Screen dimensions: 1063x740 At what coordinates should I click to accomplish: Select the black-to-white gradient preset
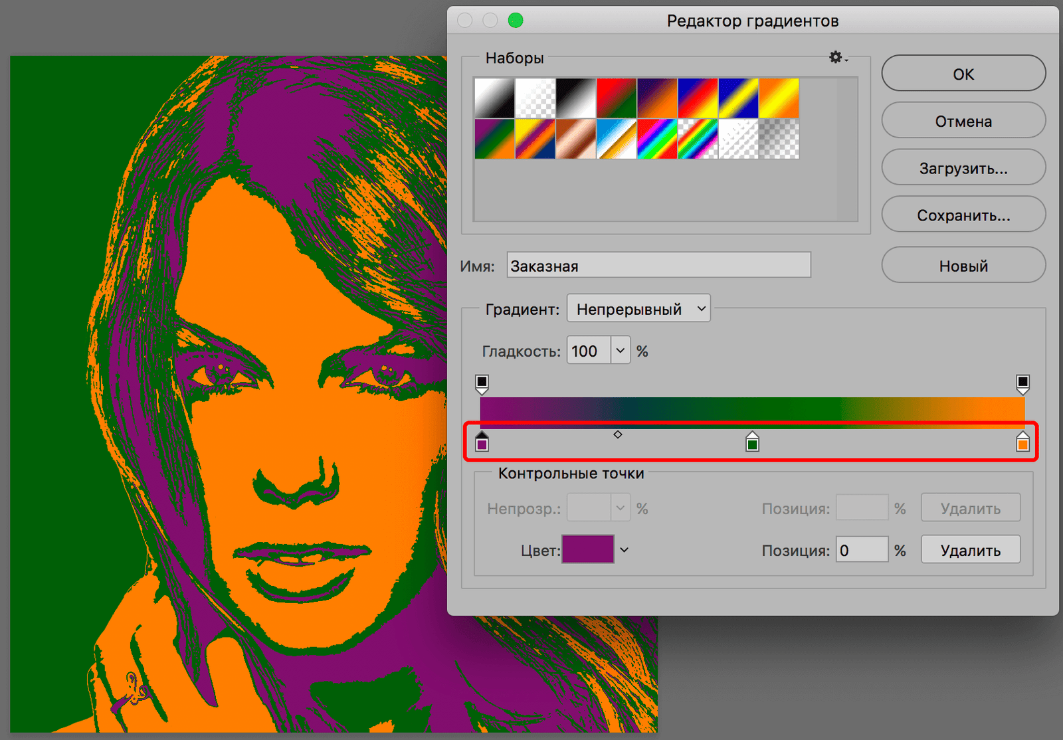[575, 98]
